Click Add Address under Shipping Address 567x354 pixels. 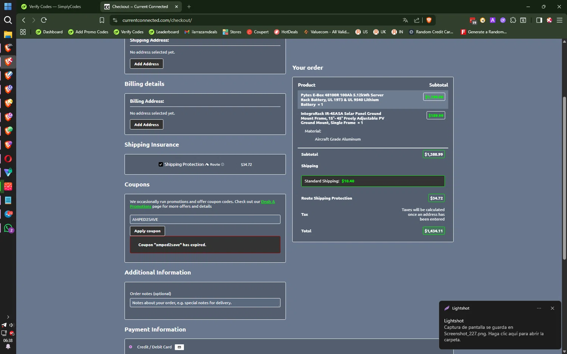[147, 64]
